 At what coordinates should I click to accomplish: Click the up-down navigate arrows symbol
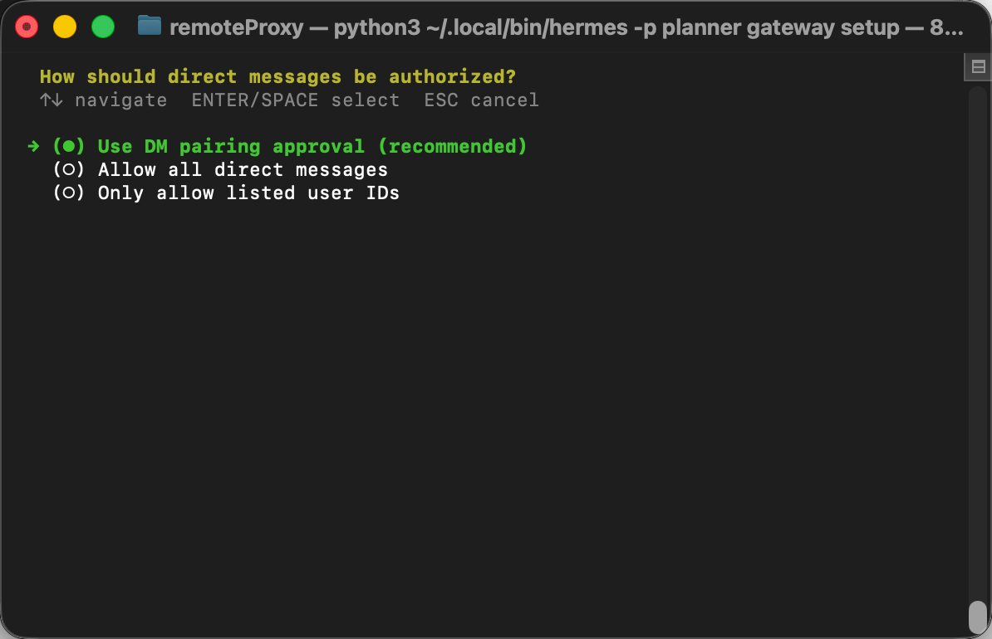[52, 100]
